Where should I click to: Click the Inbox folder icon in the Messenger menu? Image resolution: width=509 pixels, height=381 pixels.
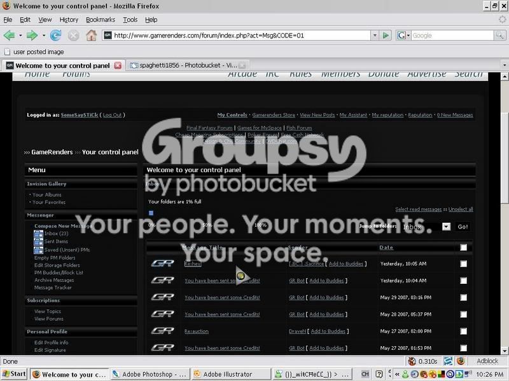coord(38,234)
